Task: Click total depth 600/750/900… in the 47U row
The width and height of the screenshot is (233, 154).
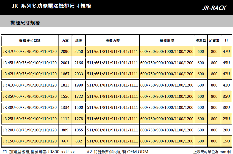Action: [x=167, y=52]
